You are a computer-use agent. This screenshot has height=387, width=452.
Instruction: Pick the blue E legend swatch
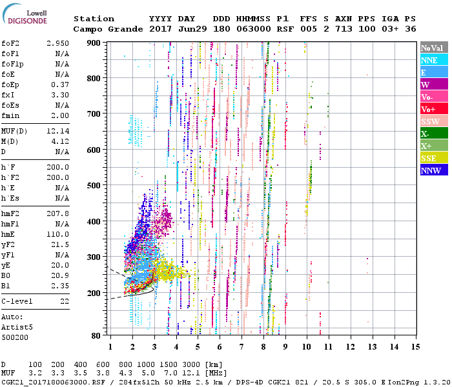[434, 72]
